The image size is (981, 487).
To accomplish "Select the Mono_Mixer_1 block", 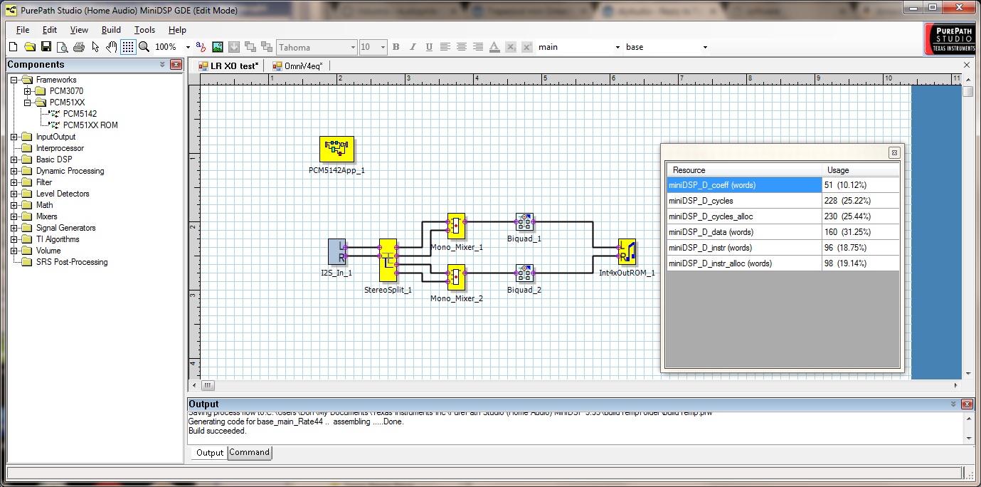I will (x=456, y=227).
